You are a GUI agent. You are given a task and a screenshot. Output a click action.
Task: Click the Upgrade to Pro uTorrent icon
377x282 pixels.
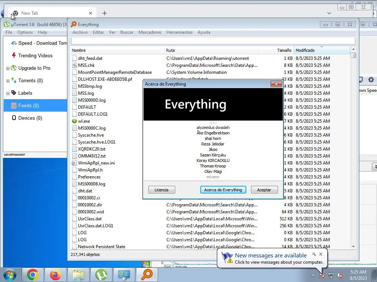point(14,68)
